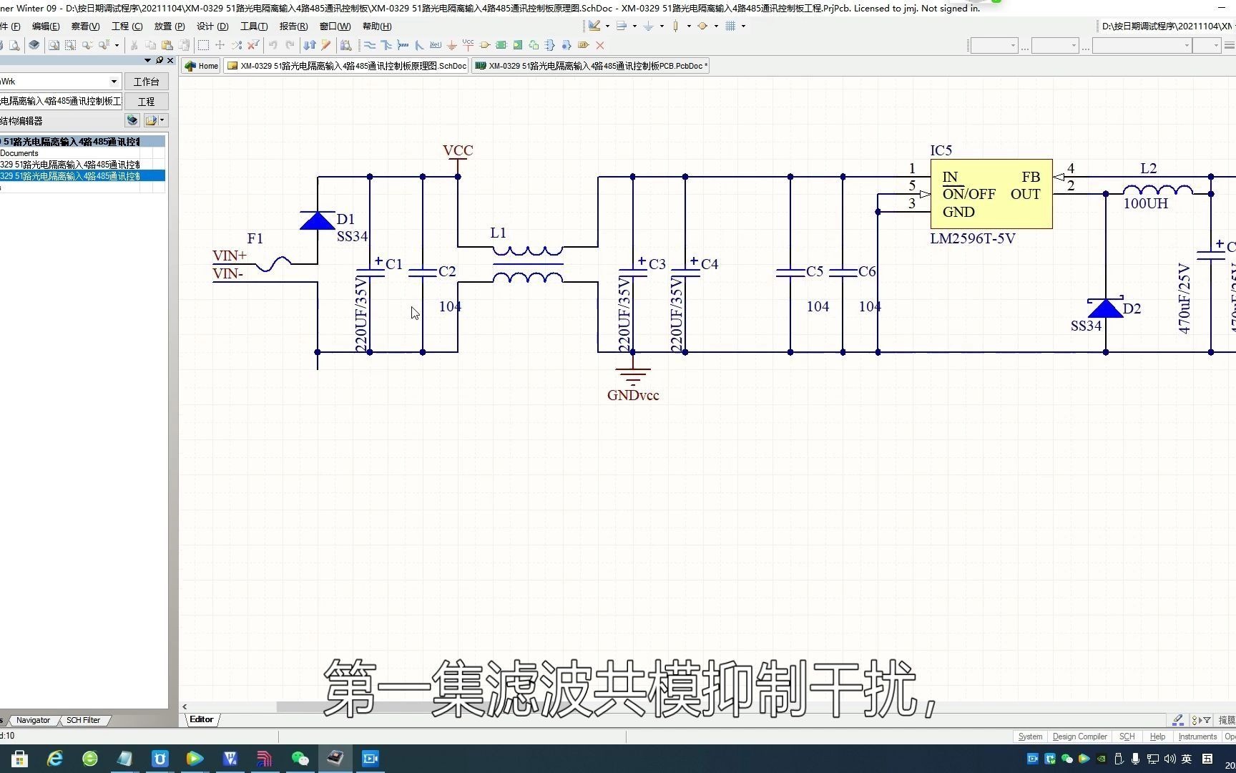Click the up/down hierarchy arrows icon
1236x773 pixels.
pos(310,45)
